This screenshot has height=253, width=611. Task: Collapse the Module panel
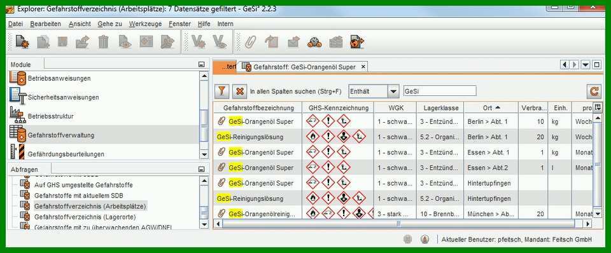point(201,64)
